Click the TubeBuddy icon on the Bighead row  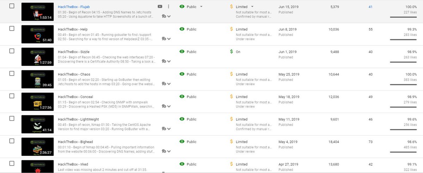pyautogui.click(x=164, y=151)
